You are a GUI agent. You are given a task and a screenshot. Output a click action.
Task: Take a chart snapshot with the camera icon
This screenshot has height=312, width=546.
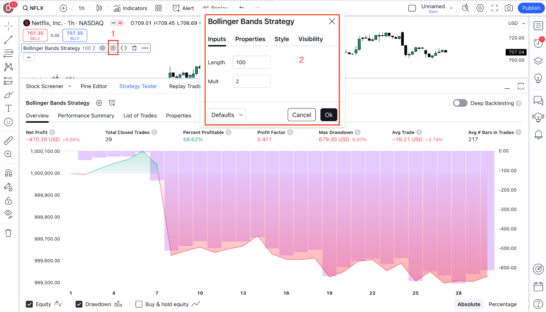509,8
